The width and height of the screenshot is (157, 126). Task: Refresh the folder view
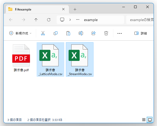pyautogui.click(x=49, y=20)
